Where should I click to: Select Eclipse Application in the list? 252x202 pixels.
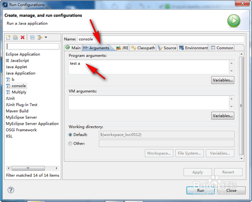23,54
